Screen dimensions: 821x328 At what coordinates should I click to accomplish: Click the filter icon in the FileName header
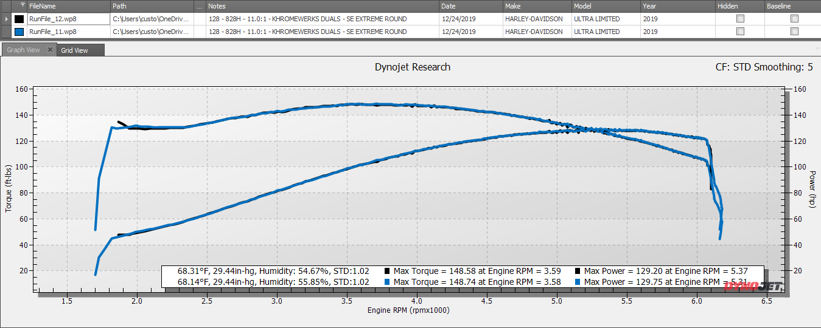click(x=23, y=5)
